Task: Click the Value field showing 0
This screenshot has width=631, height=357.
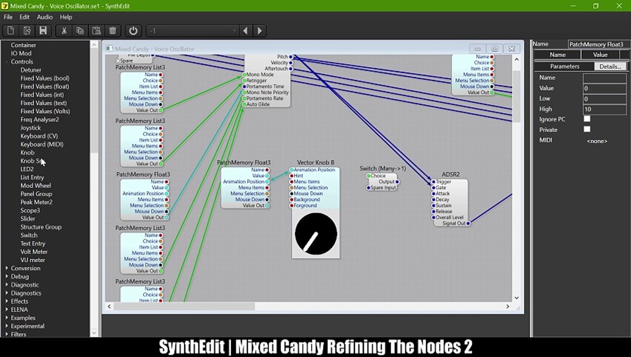Action: (x=604, y=88)
